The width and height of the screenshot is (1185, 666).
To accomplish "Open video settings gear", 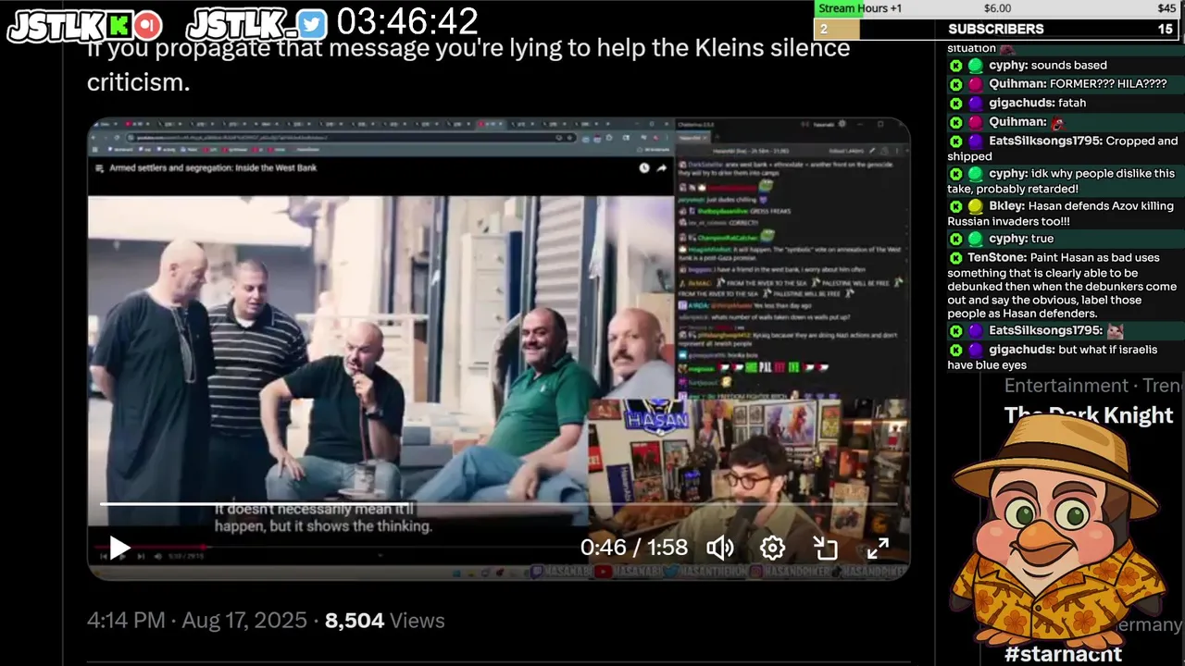I will [772, 548].
